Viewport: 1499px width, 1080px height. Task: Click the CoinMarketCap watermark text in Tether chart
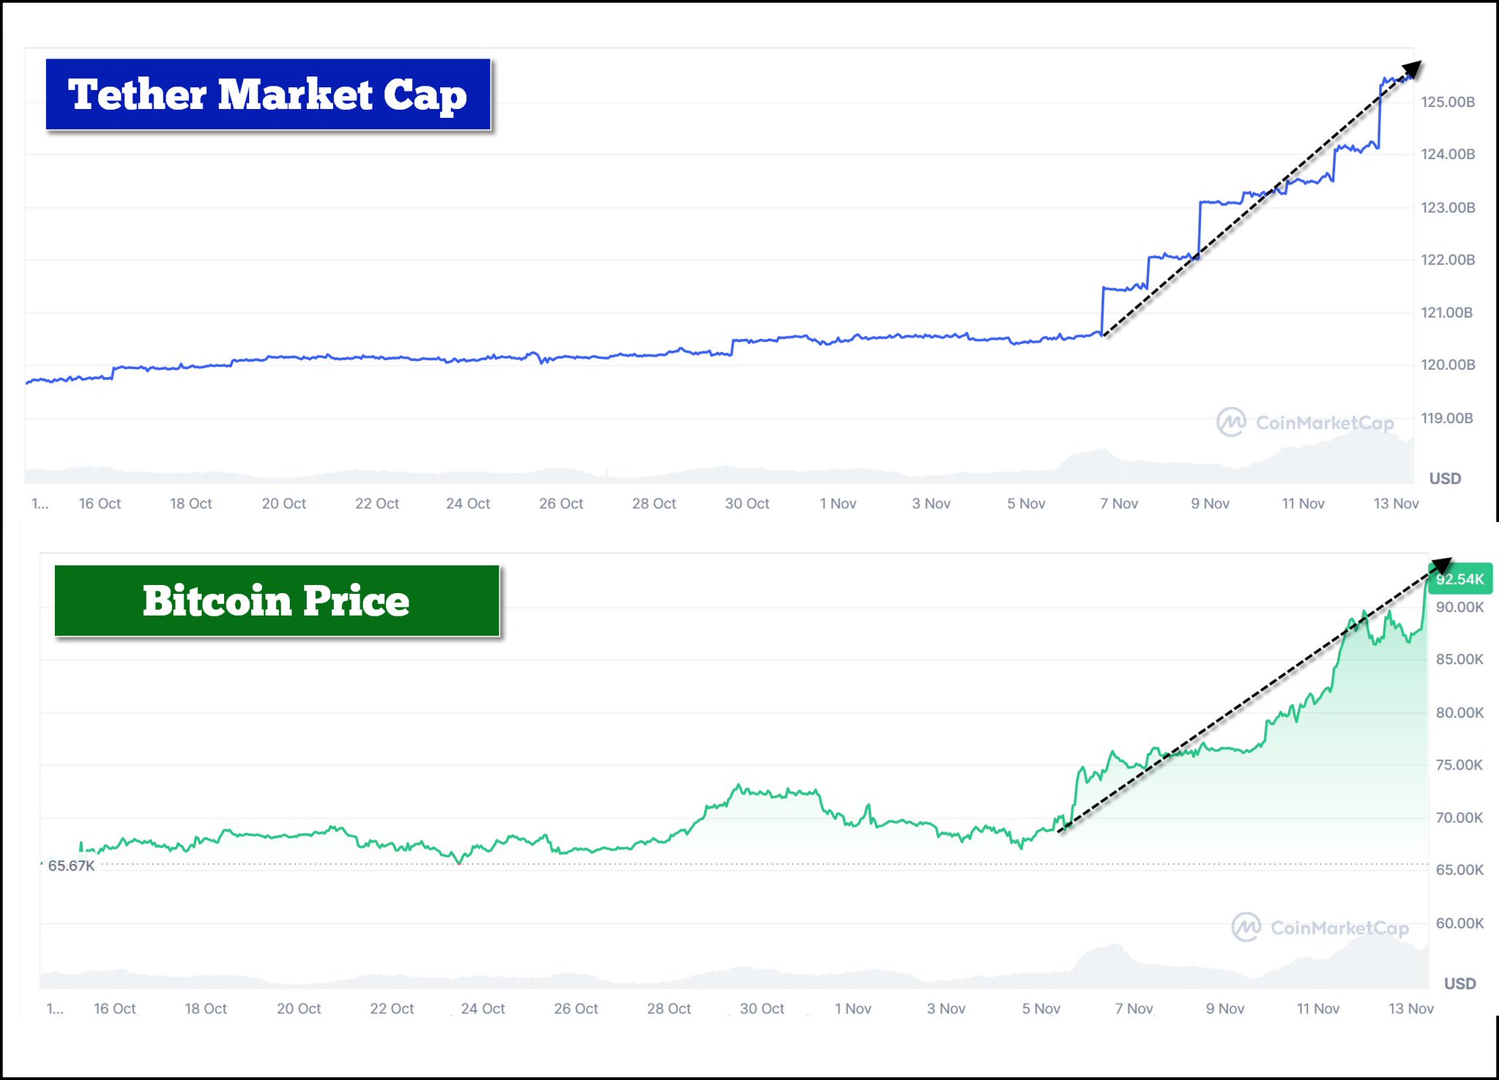click(1325, 422)
